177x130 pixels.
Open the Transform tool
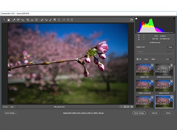click(x=36, y=20)
